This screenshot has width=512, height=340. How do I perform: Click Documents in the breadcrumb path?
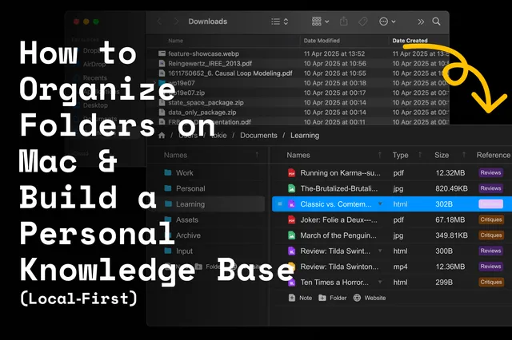[x=258, y=136]
